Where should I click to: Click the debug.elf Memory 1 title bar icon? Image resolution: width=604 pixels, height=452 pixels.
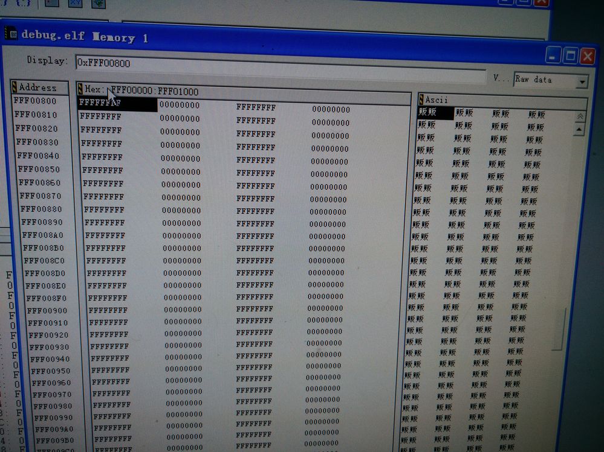tap(11, 33)
